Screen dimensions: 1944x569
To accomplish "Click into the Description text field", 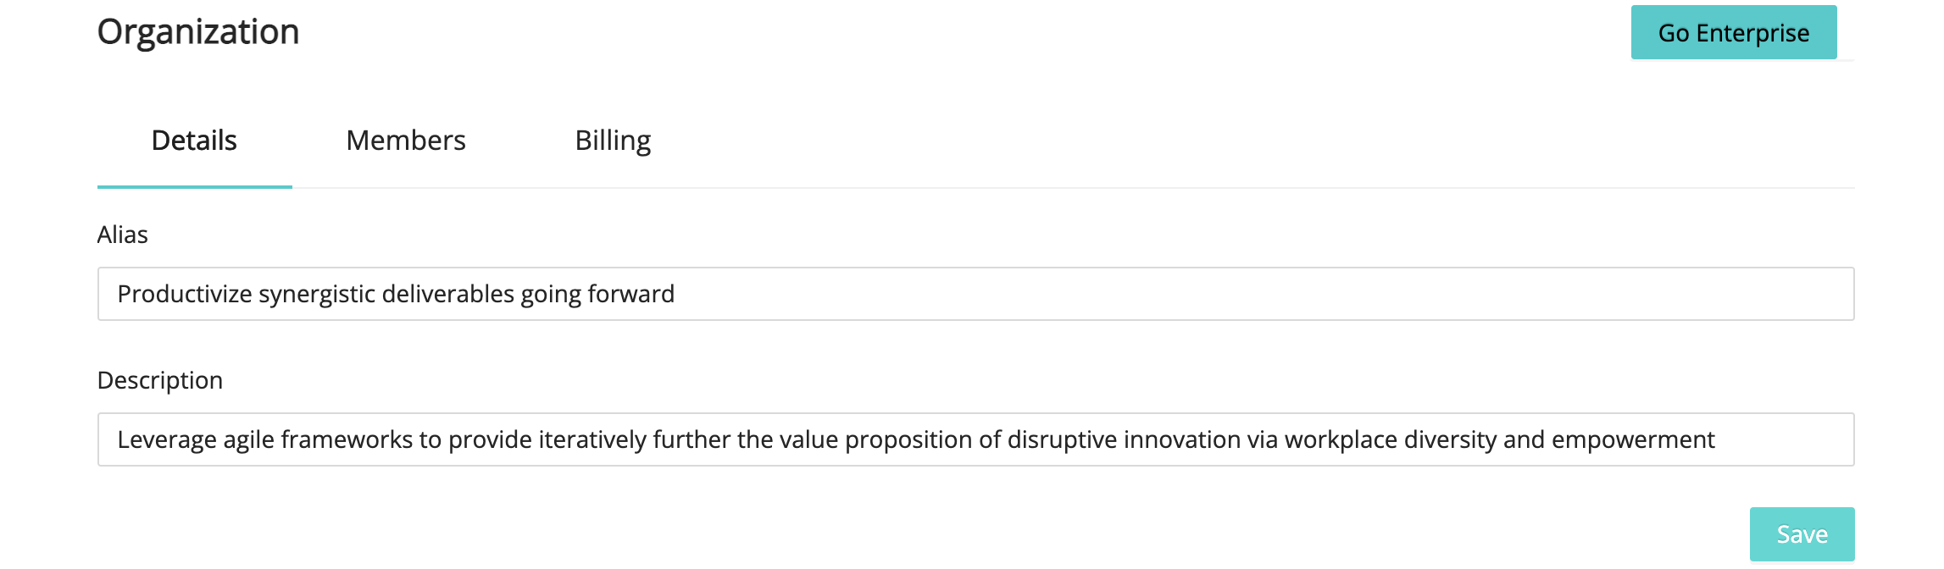I will [x=1780, y=439].
